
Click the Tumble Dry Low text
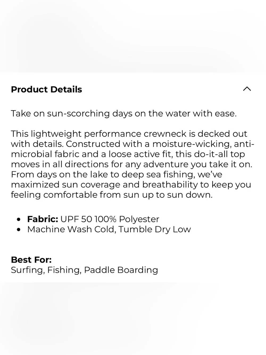pos(155,229)
